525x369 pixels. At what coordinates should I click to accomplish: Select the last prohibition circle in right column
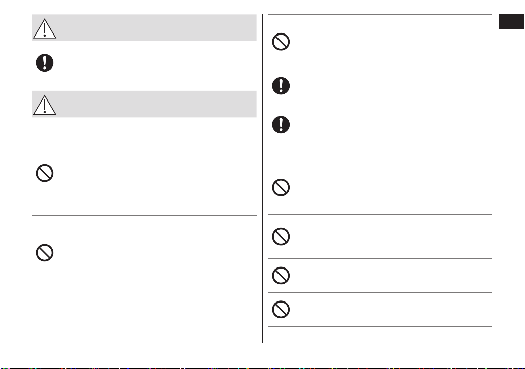(281, 310)
